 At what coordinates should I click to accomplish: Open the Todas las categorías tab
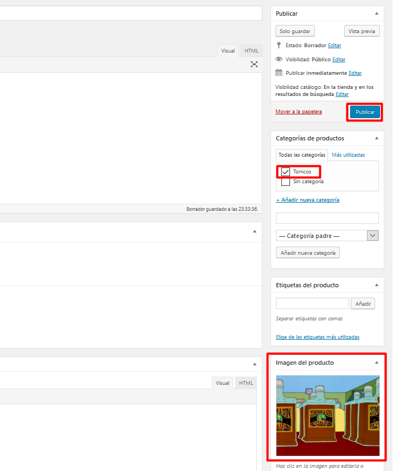click(301, 155)
